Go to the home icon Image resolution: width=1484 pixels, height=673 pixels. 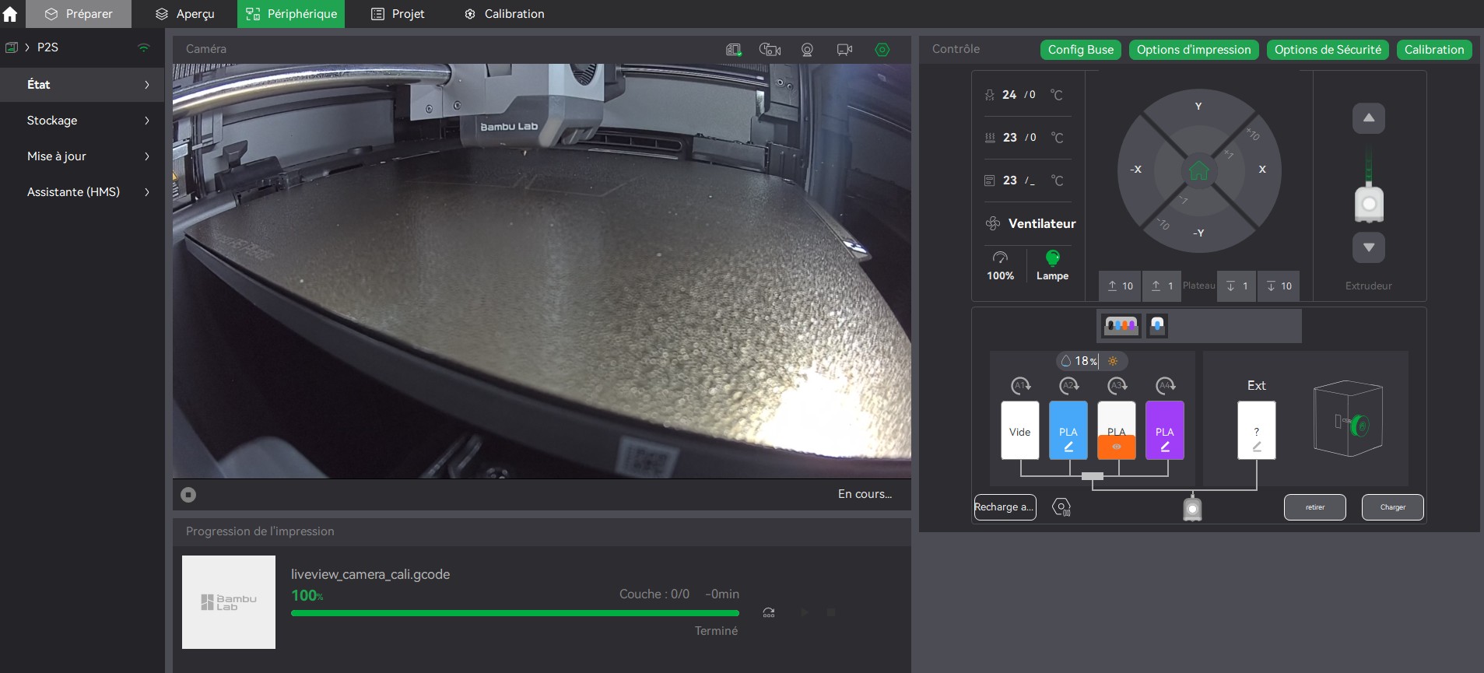[11, 14]
